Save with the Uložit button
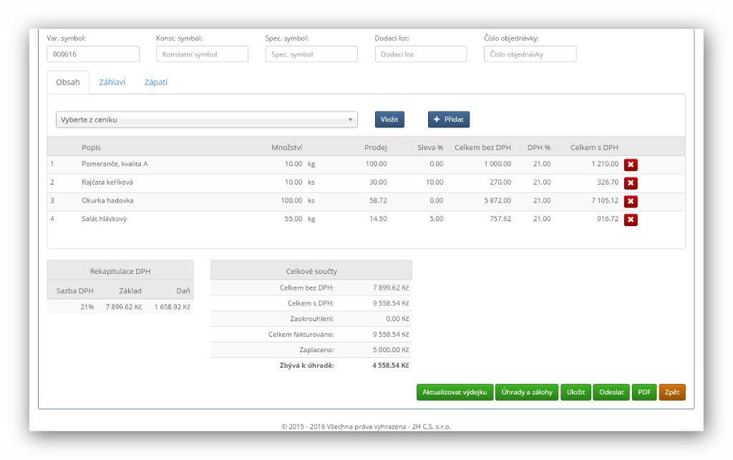 click(x=576, y=392)
